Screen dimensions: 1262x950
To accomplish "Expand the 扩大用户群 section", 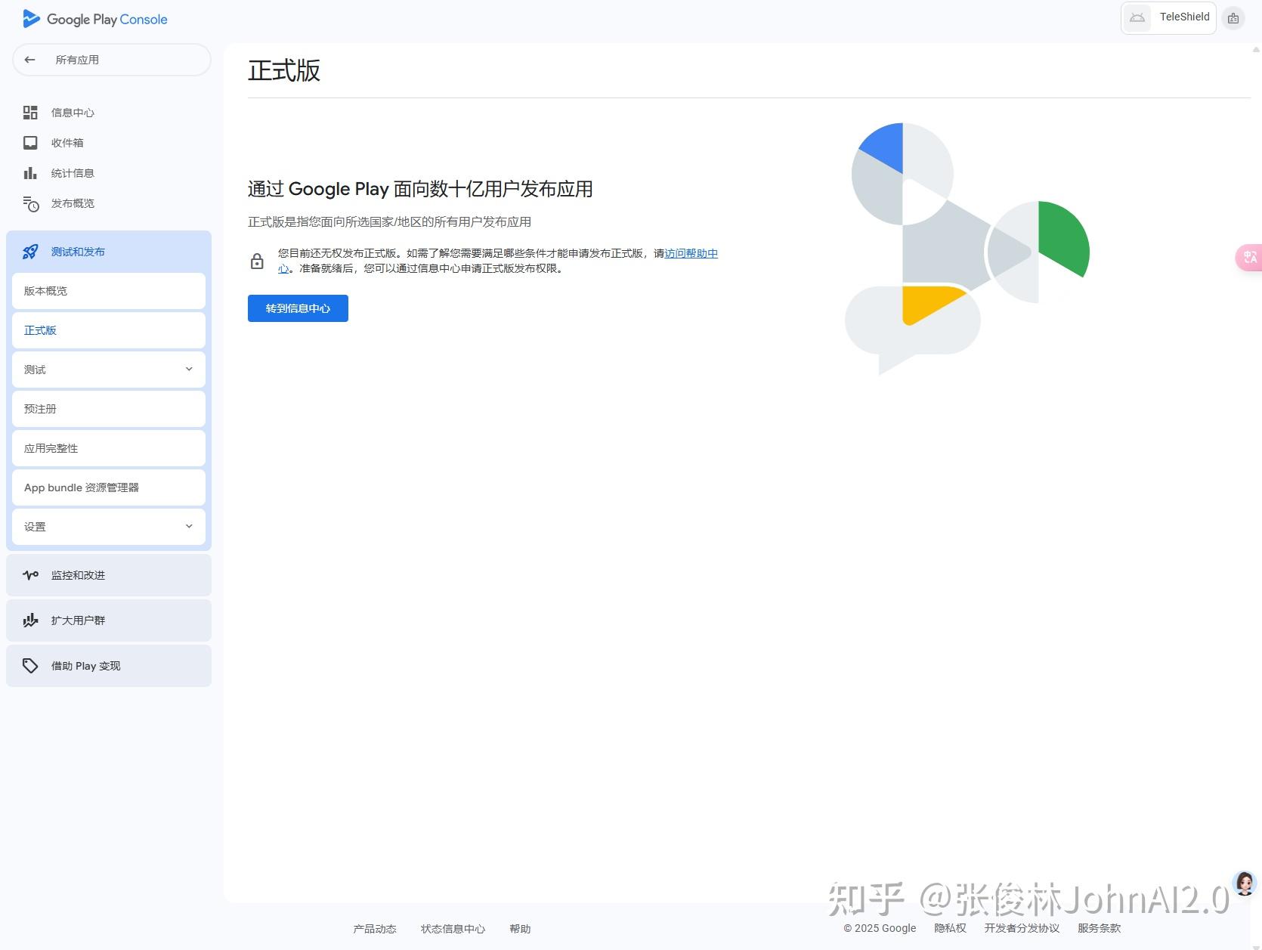I will 109,620.
